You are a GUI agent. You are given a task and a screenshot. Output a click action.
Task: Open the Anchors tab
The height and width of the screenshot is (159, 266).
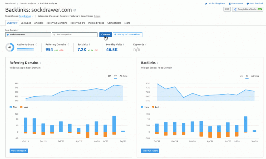pos(39,23)
